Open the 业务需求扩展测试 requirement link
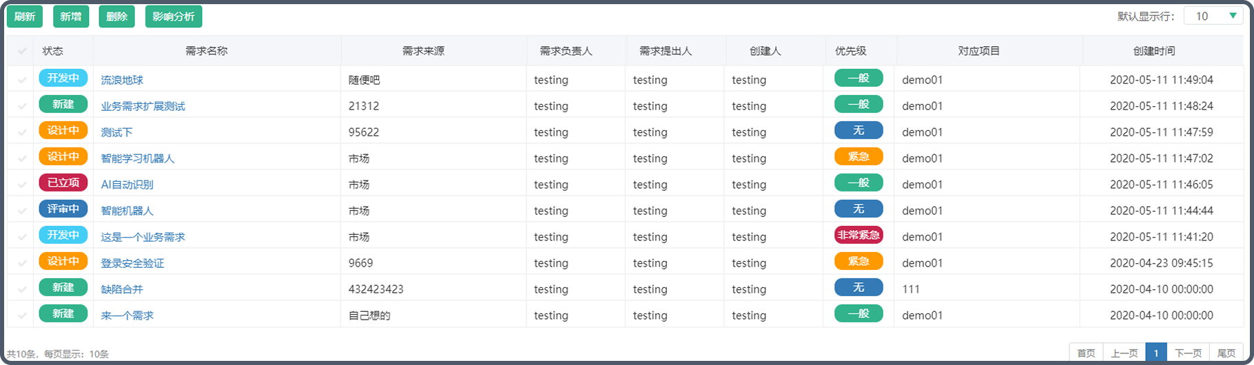The image size is (1254, 365). coord(143,106)
